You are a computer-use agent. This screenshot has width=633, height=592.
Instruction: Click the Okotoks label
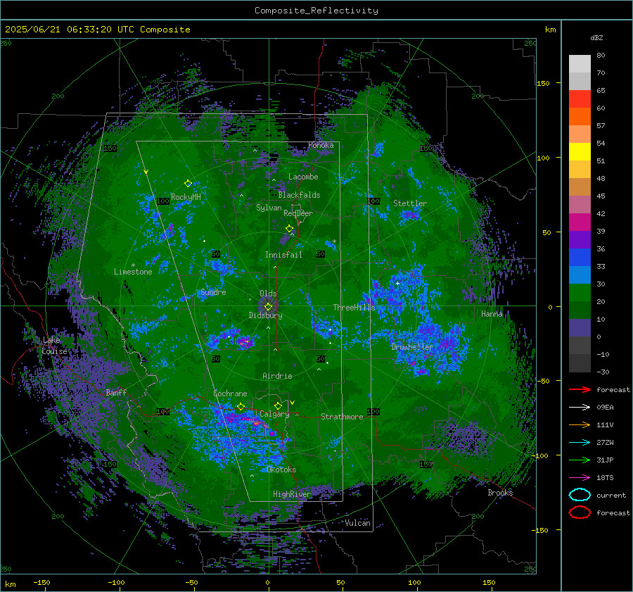click(281, 470)
